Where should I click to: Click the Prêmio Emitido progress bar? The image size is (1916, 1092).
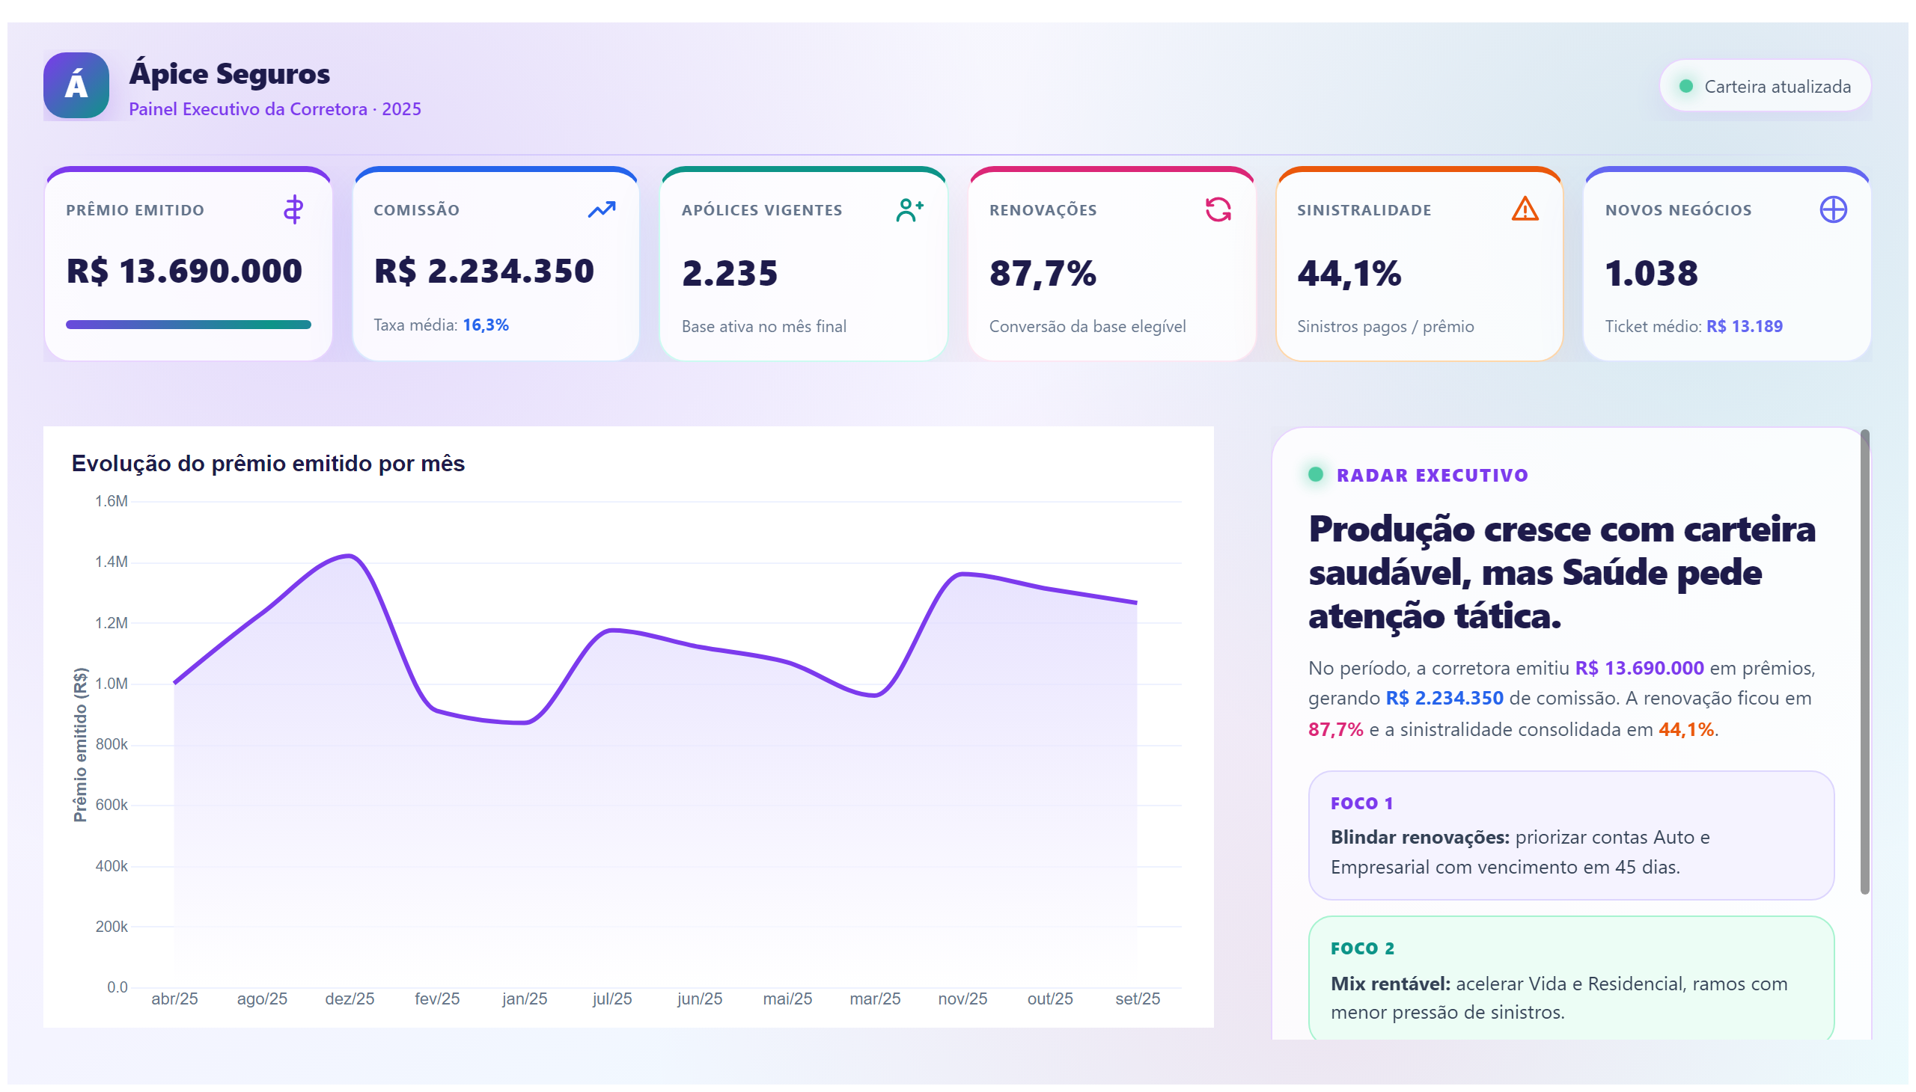(x=189, y=325)
